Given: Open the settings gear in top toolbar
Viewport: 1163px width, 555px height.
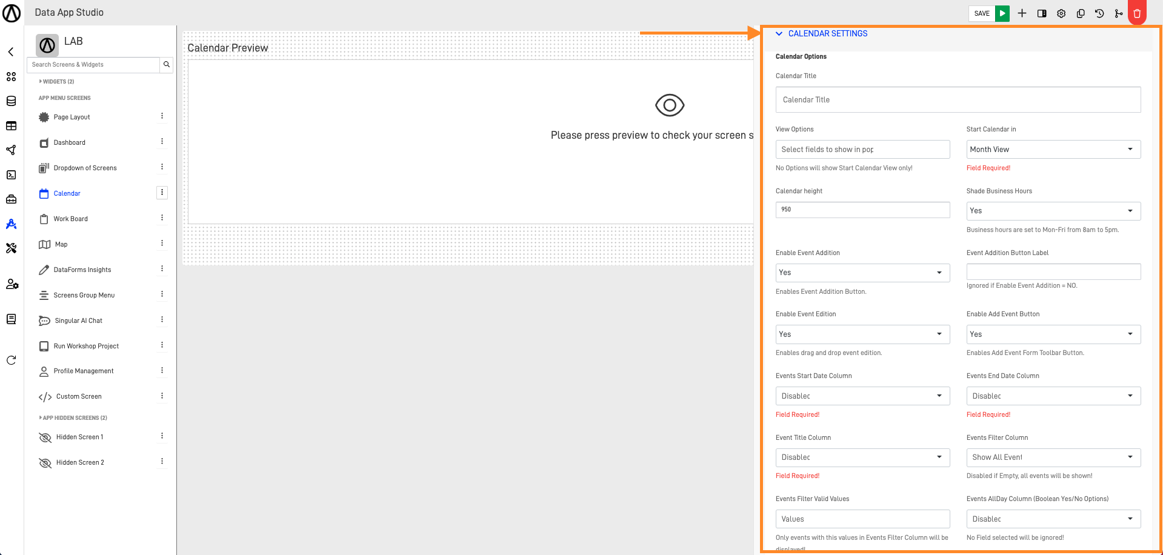Looking at the screenshot, I should 1061,13.
